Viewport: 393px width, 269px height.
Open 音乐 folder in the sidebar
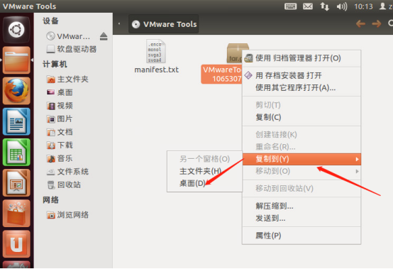point(60,158)
